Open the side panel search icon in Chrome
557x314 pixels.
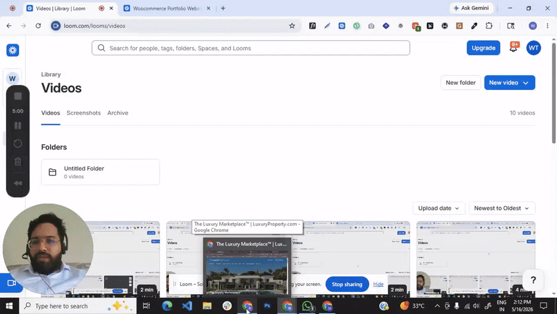pyautogui.click(x=511, y=26)
